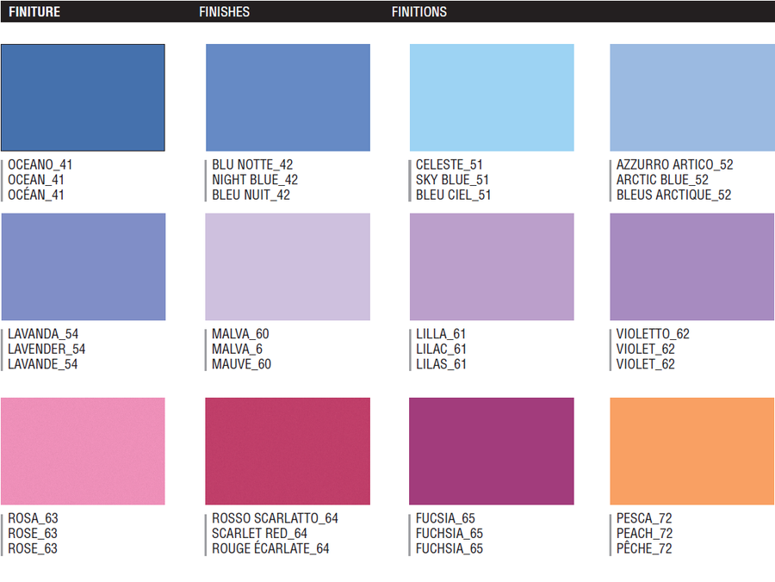The width and height of the screenshot is (775, 582).
Task: Click the BLU NOTTE_42 label
Action: click(252, 164)
